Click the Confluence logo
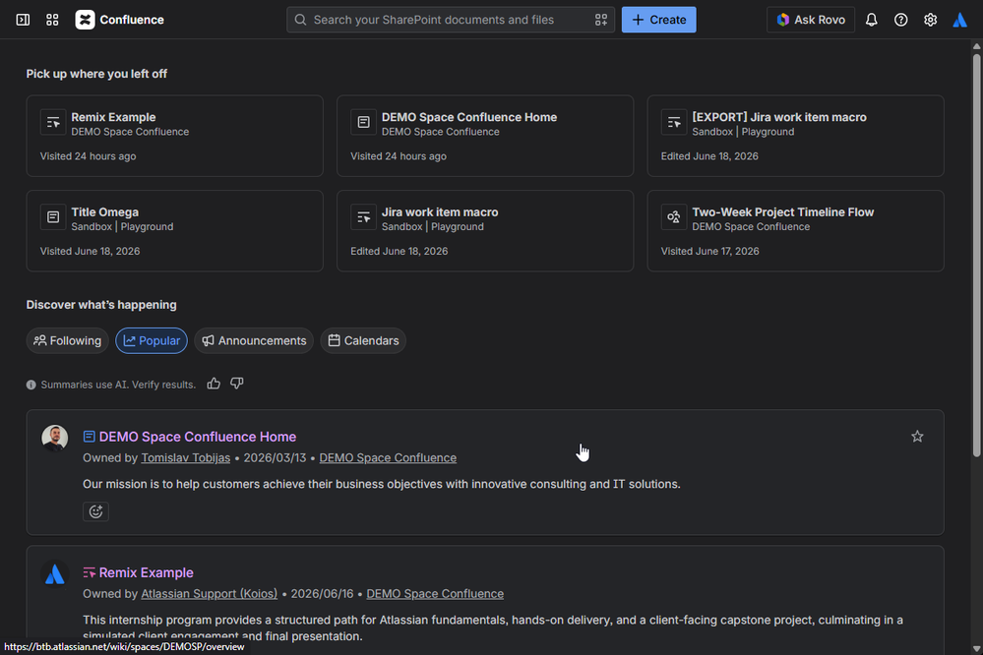 [x=120, y=20]
